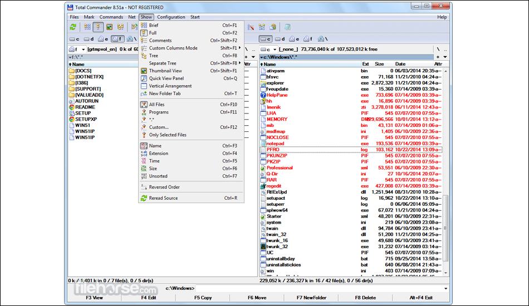Select the checked All Files filter
This screenshot has height=306, width=529.
coord(192,105)
